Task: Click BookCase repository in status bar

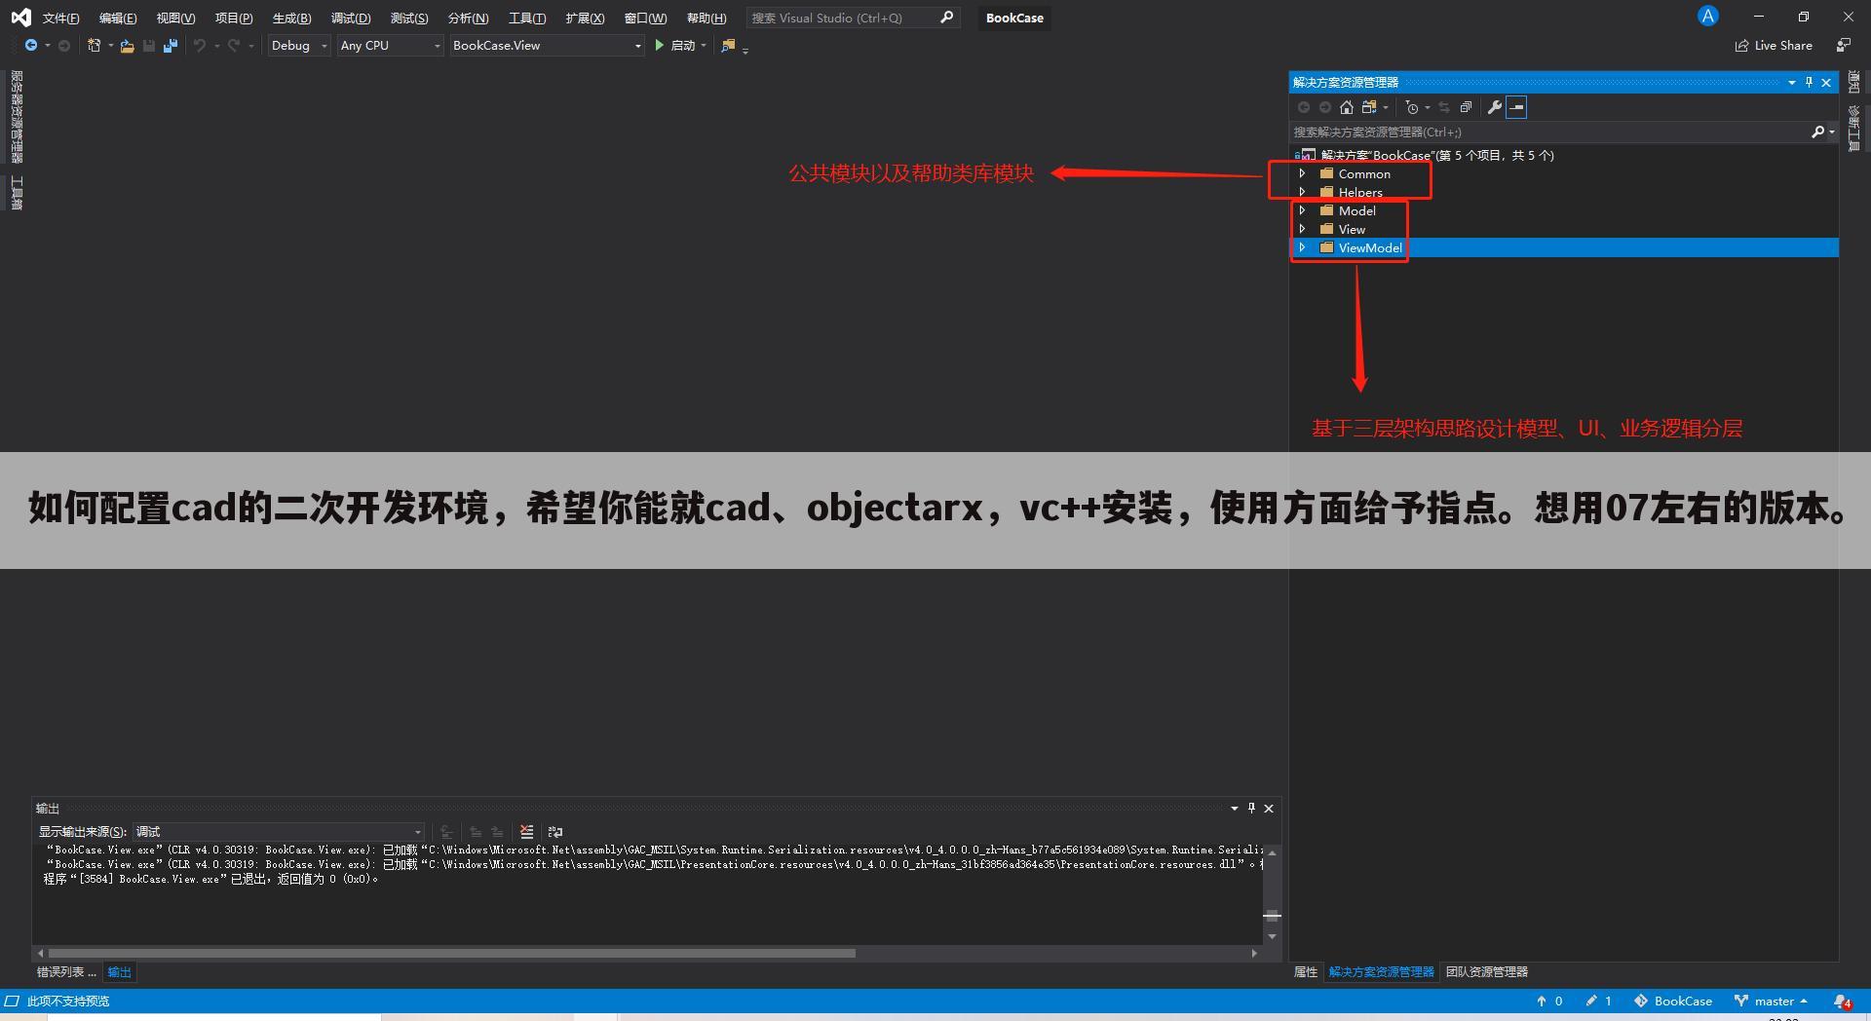Action: pyautogui.click(x=1673, y=1002)
